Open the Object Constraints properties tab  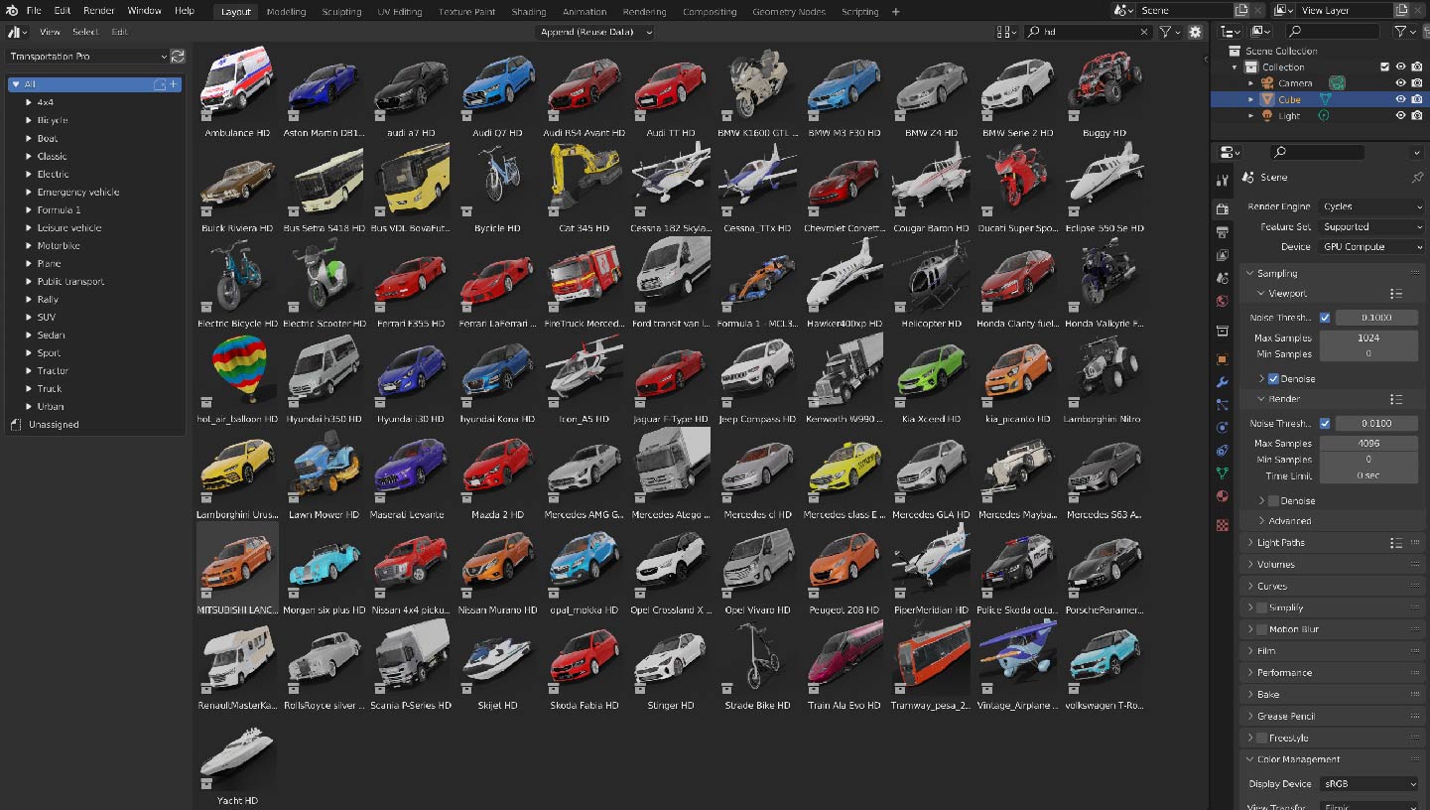[1223, 451]
